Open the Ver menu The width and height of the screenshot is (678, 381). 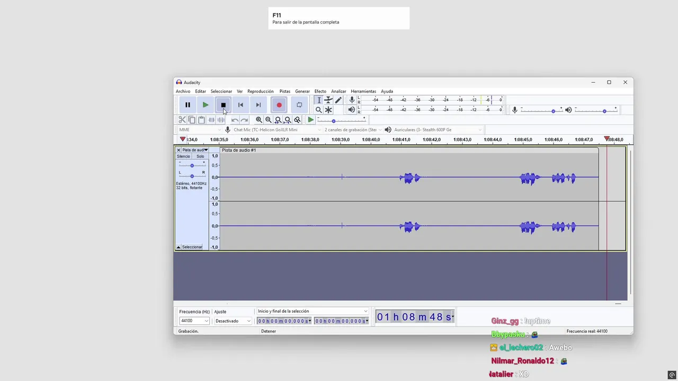[239, 92]
